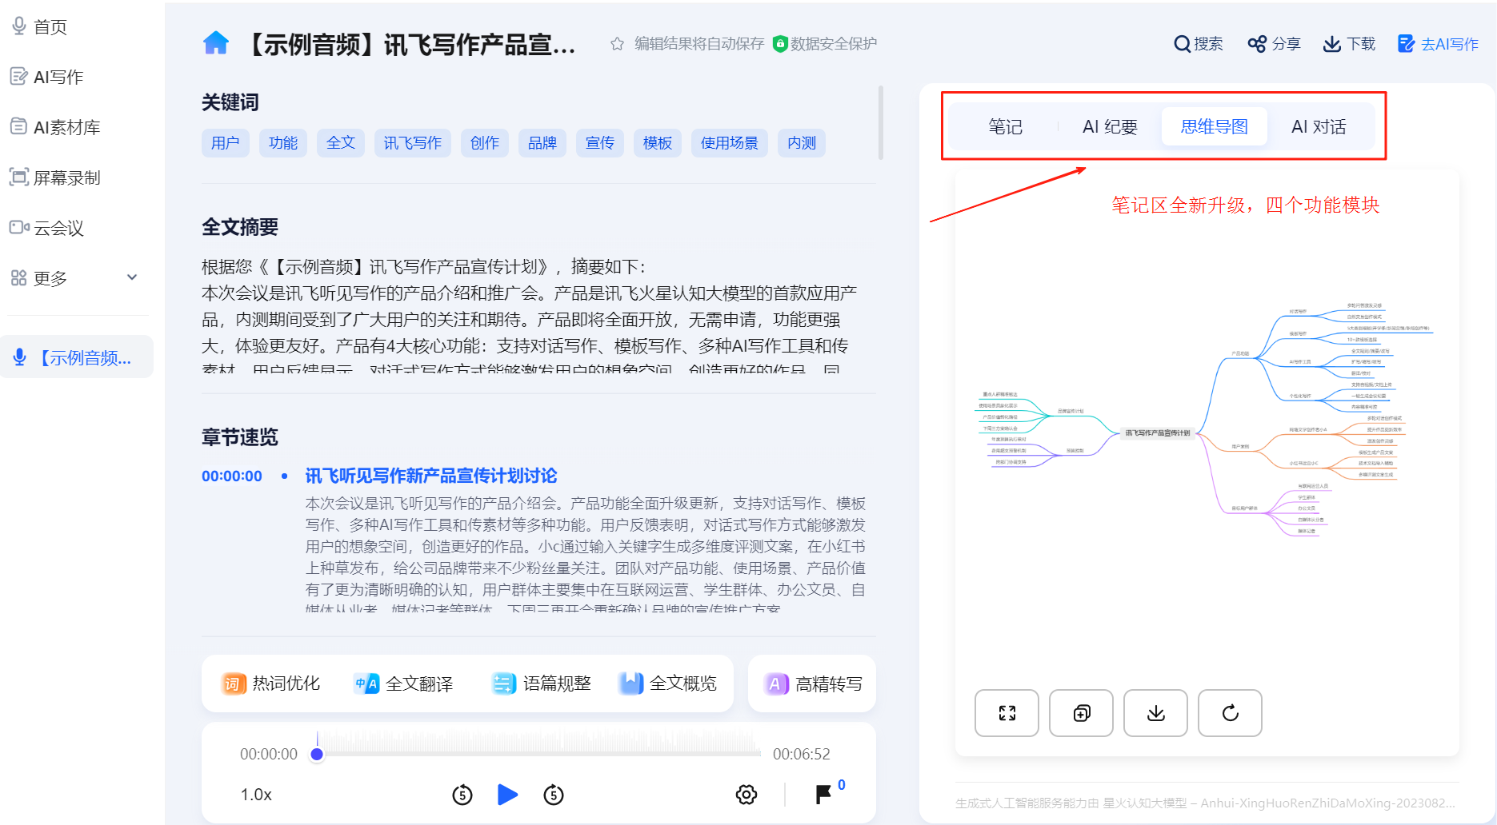
Task: Click the 章节速览 heading
Action: pyautogui.click(x=240, y=437)
